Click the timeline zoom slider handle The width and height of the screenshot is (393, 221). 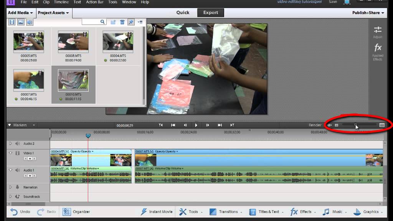coord(355,125)
